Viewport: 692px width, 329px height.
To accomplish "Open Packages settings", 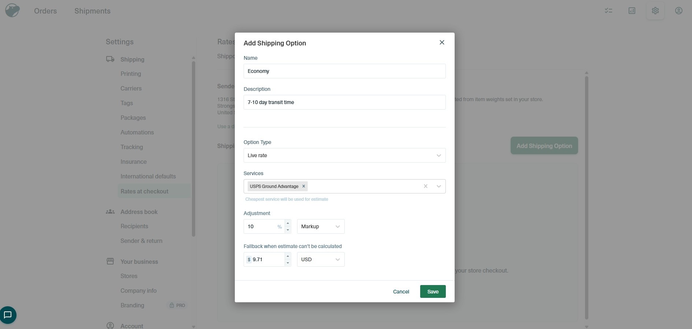I will point(133,118).
